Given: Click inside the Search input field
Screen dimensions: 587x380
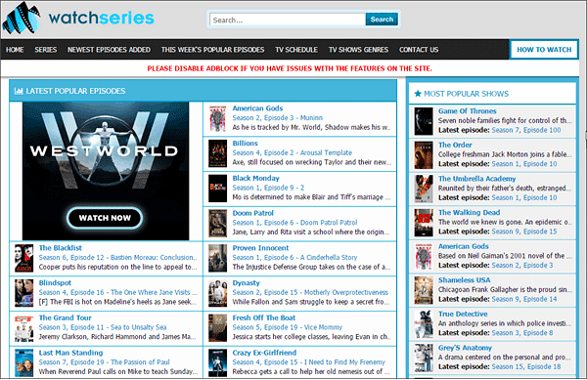Looking at the screenshot, I should 288,20.
